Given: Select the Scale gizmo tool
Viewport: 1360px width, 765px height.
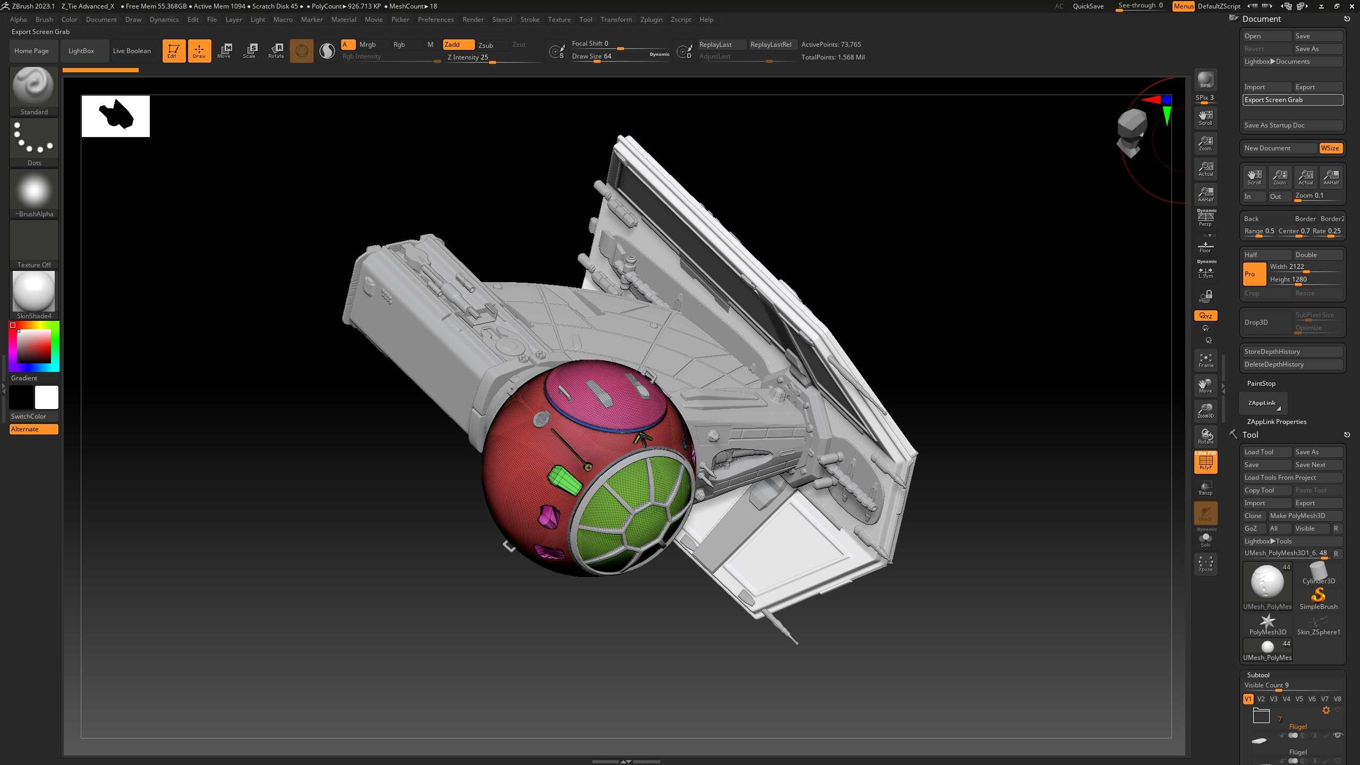Looking at the screenshot, I should point(250,50).
